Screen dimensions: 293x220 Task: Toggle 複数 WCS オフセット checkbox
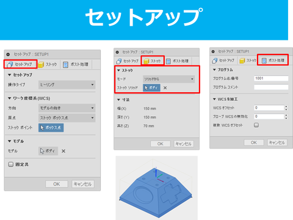tap(256, 125)
